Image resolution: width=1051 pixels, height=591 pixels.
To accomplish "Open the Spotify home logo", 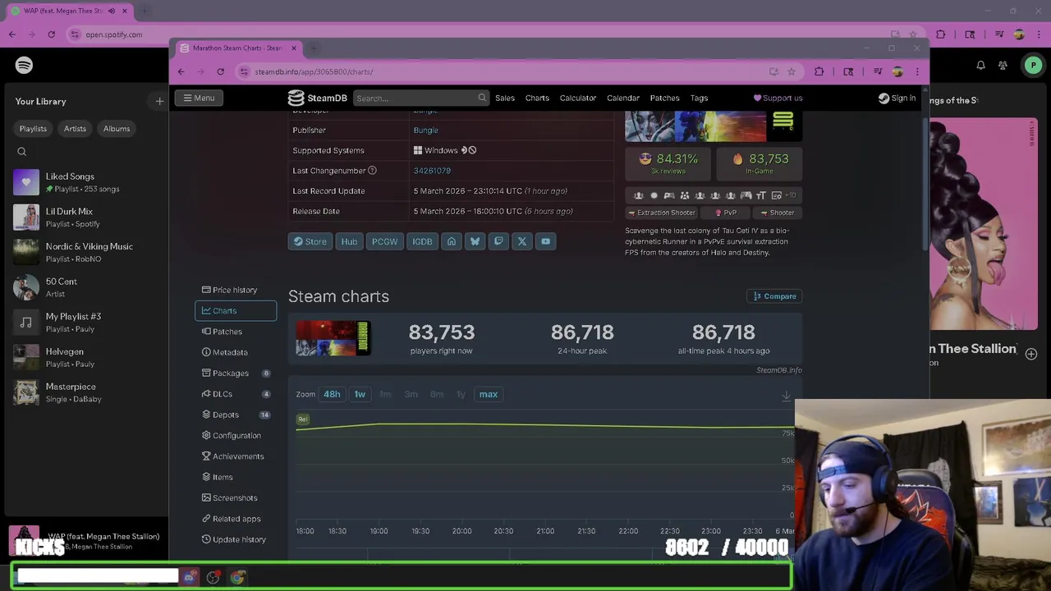I will click(x=24, y=65).
